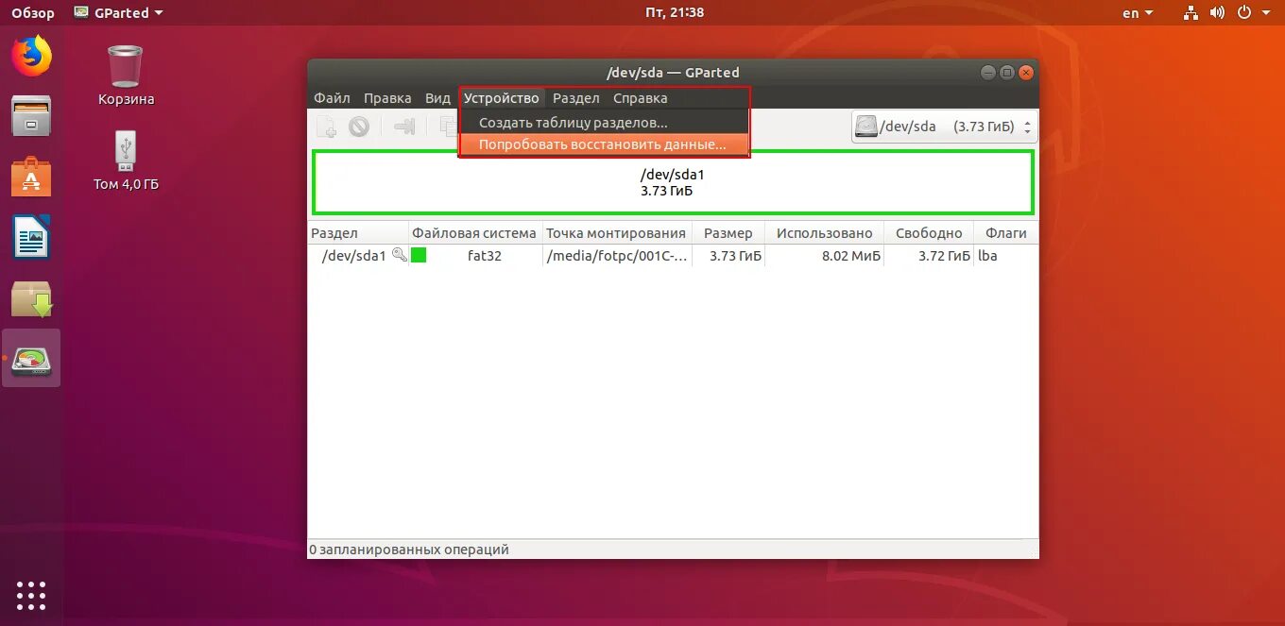
Task: Open the software installer package dock icon
Action: point(31,298)
